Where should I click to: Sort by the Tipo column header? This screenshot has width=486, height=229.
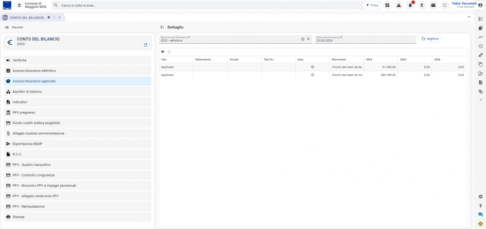[176, 59]
